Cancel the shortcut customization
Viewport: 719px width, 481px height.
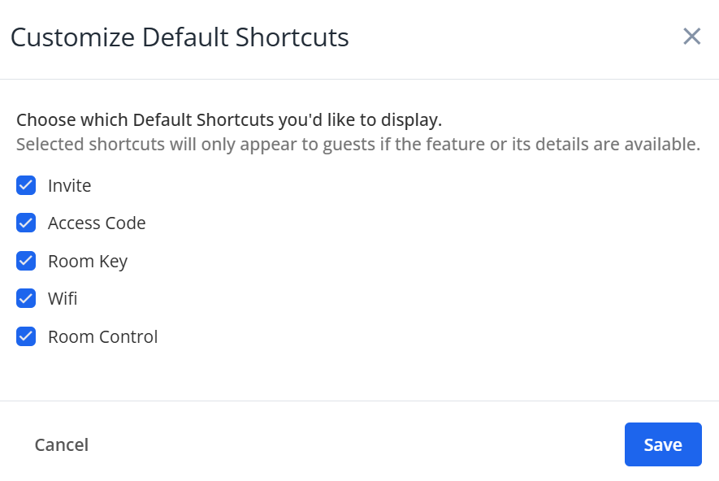coord(62,444)
